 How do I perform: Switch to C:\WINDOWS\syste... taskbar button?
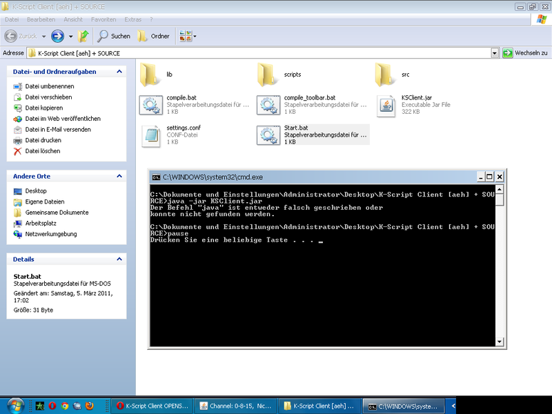pos(404,406)
